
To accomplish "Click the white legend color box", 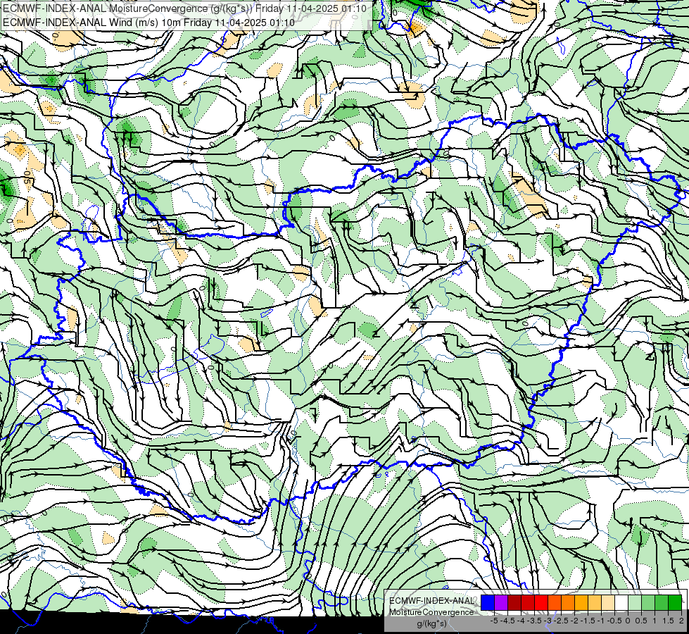I will pyautogui.click(x=621, y=602).
